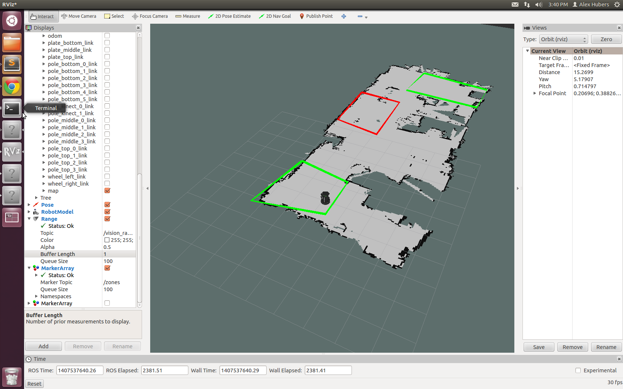Image resolution: width=623 pixels, height=389 pixels.
Task: Expand the Namespaces entry under MarkerArray
Action: [x=36, y=296]
